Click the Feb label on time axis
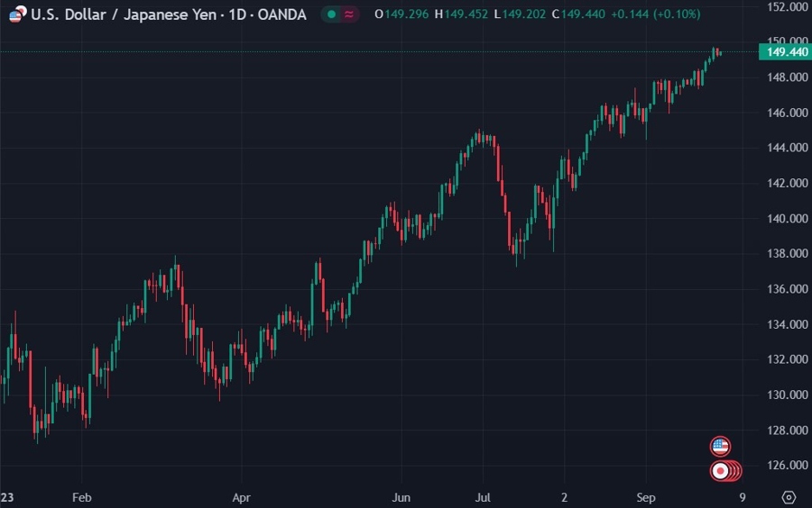812x508 pixels. pos(82,497)
